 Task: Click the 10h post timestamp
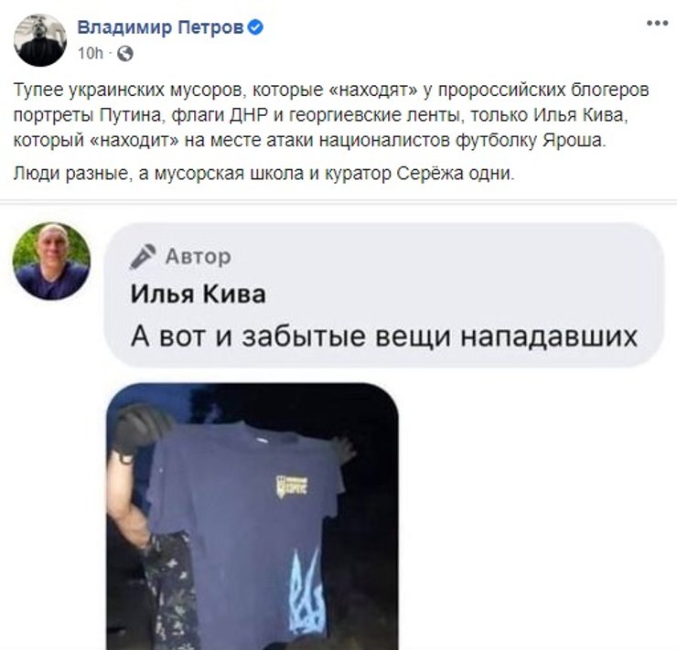pyautogui.click(x=91, y=54)
